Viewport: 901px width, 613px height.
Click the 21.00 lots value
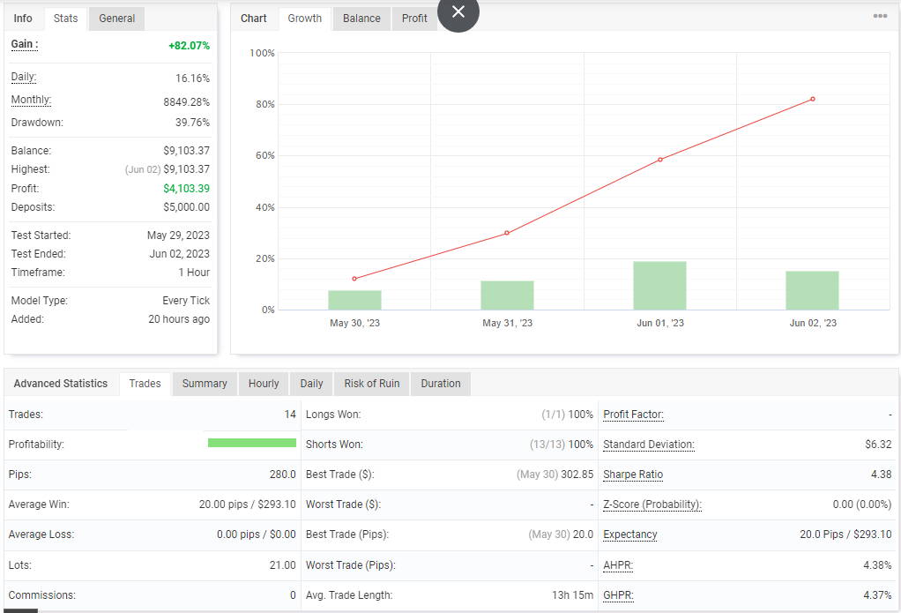click(x=283, y=565)
